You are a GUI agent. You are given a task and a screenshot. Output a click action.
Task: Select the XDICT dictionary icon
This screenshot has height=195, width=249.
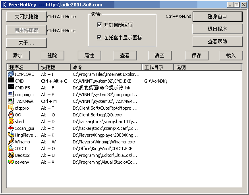pyautogui.click(x=11, y=148)
